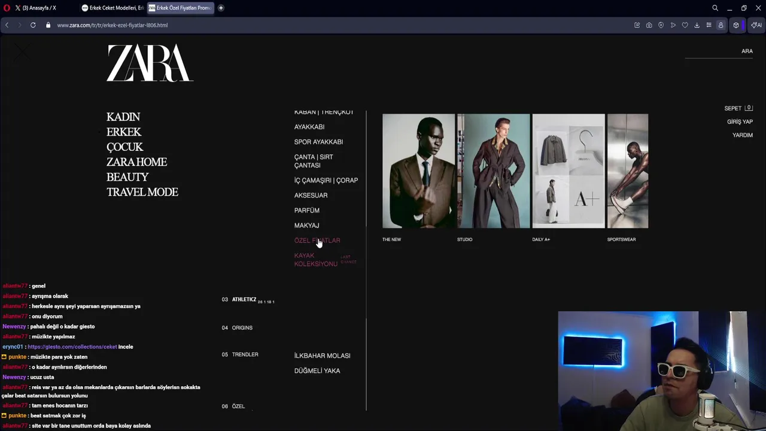Screen dimensions: 766x431
Task: Open the KABAN | TRENÇKOT category
Action: pos(324,112)
